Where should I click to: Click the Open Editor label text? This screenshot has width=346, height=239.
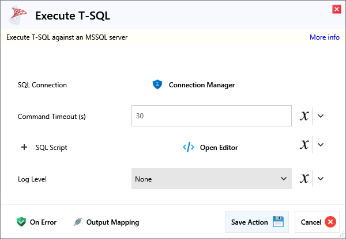[x=219, y=148]
